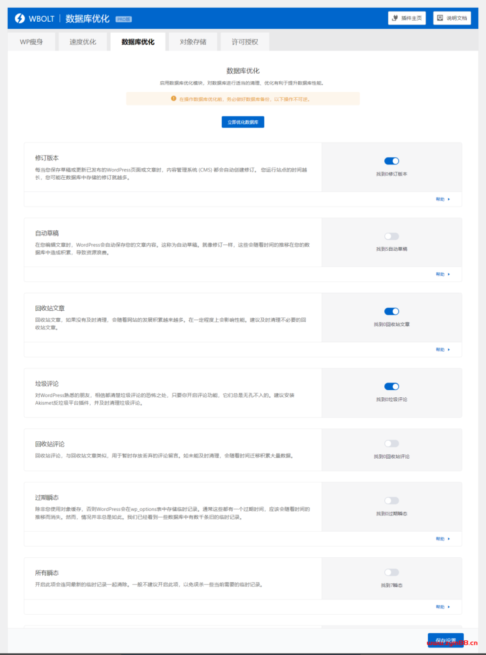Expand 帮助 under 回收站文章
Image resolution: width=486 pixels, height=655 pixels.
pos(443,350)
